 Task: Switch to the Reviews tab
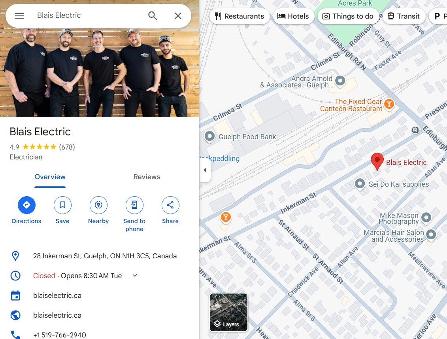[x=147, y=177]
